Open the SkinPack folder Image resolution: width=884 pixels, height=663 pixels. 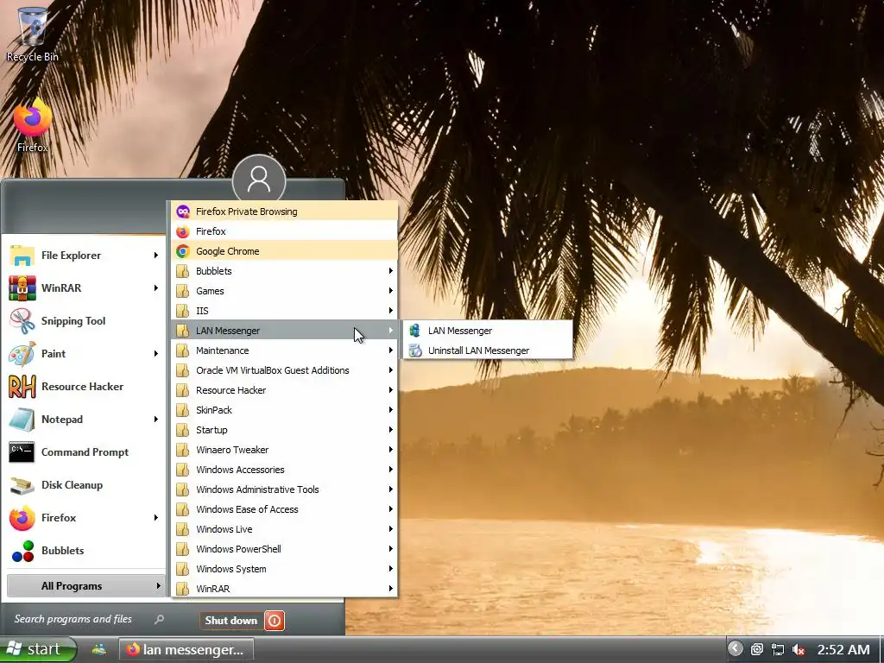click(x=284, y=410)
